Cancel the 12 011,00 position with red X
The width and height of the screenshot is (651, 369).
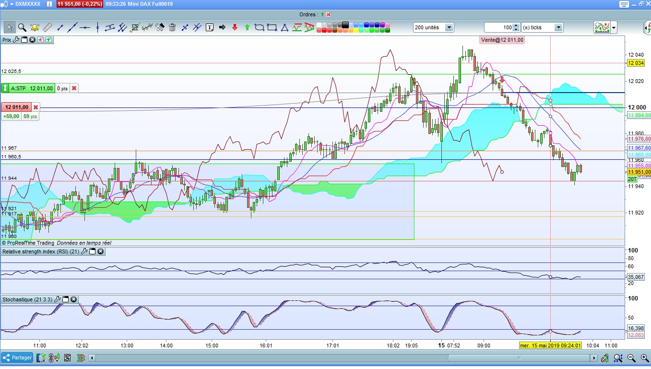pos(36,107)
